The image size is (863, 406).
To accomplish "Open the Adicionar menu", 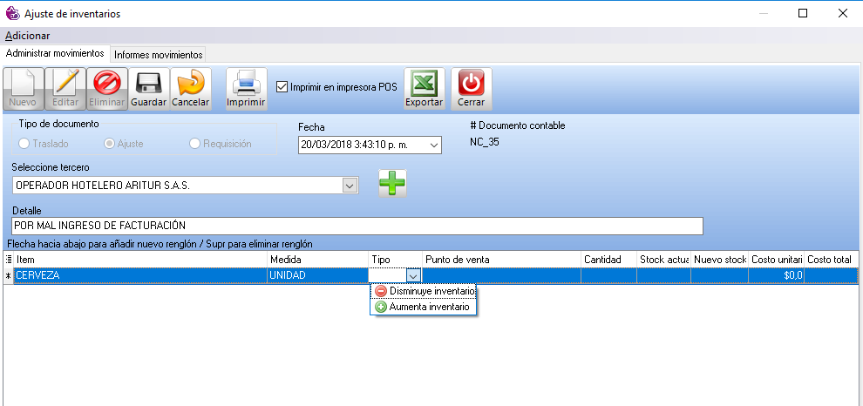I will 28,36.
